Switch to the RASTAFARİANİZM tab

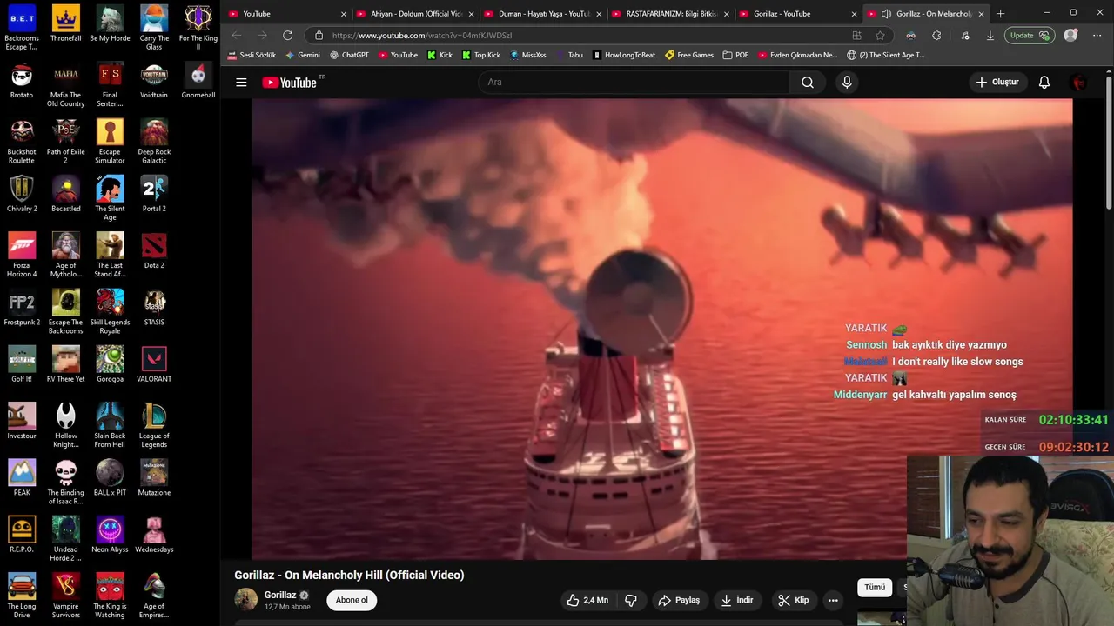[x=671, y=14]
